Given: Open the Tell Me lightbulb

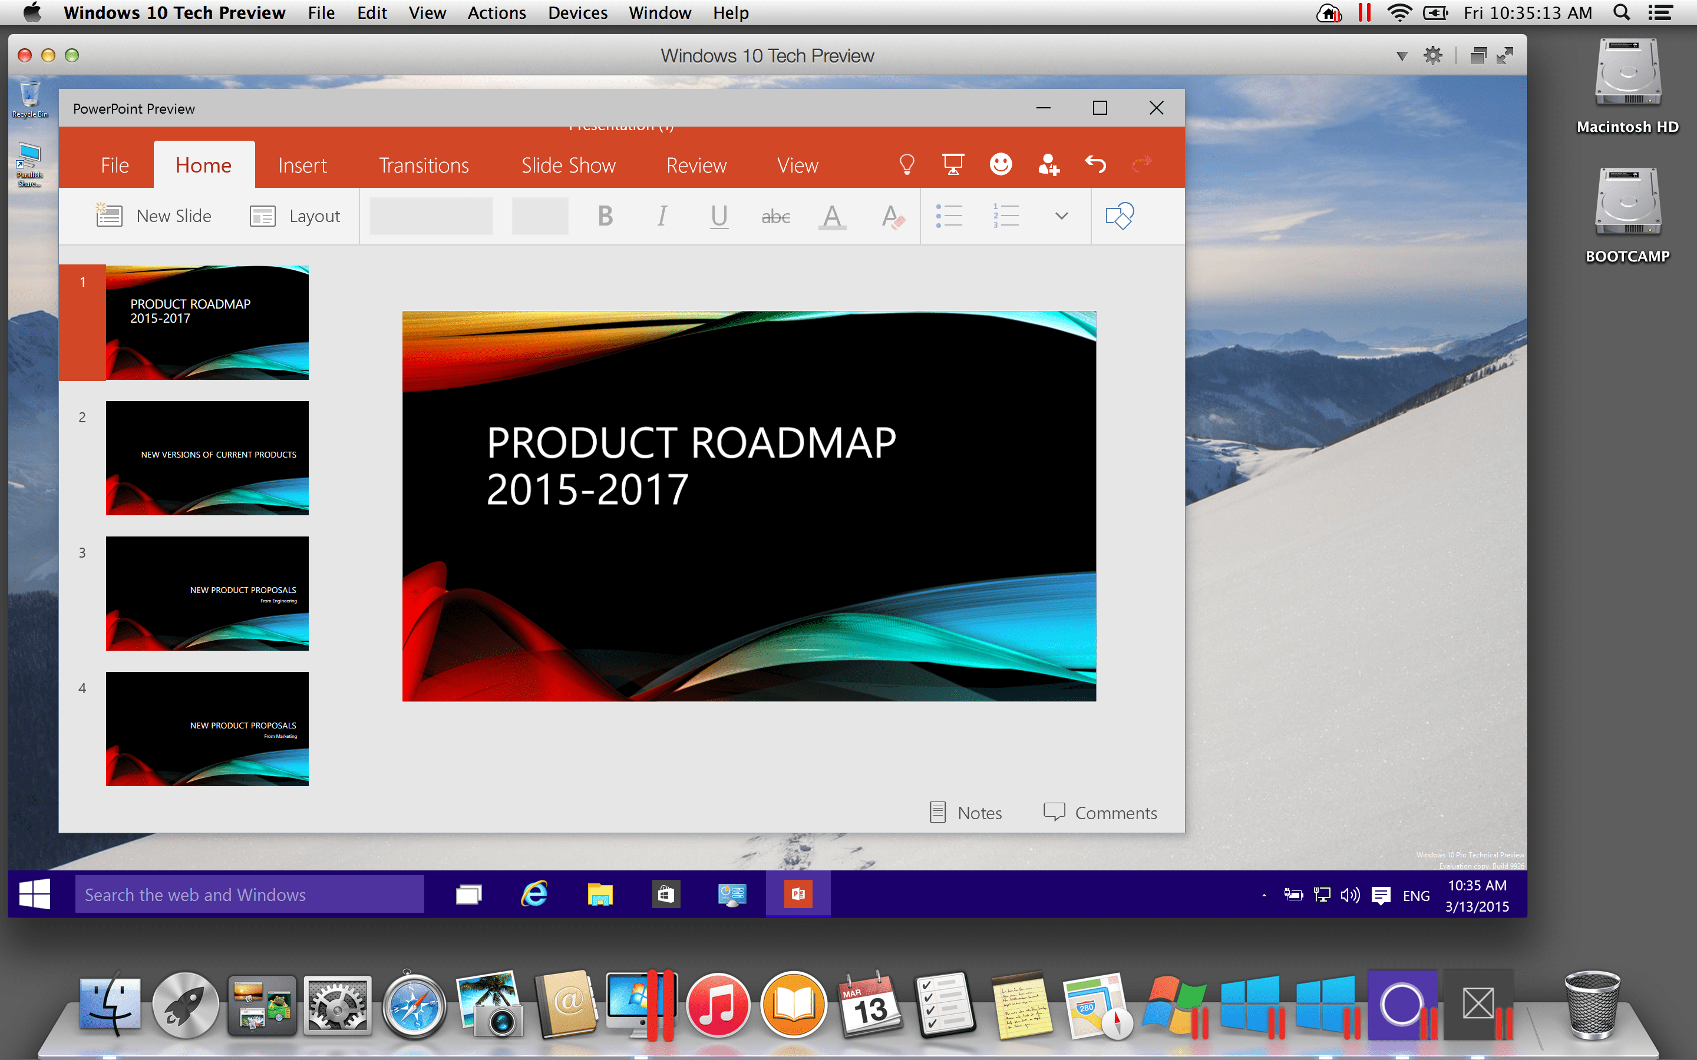Looking at the screenshot, I should click(907, 165).
